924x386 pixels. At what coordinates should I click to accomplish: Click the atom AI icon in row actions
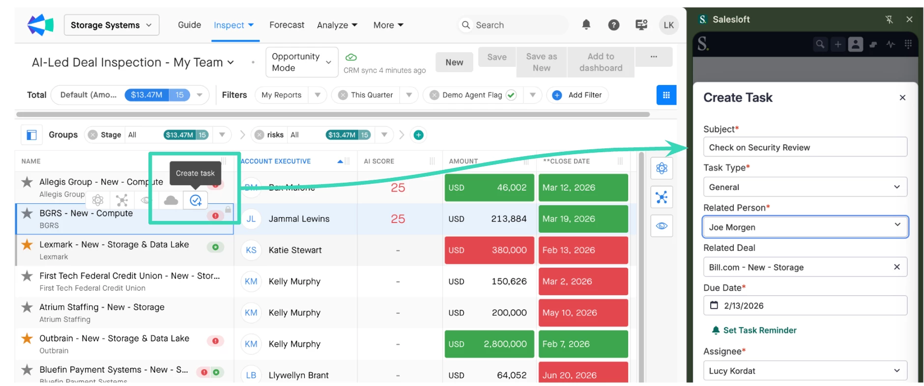click(x=98, y=200)
